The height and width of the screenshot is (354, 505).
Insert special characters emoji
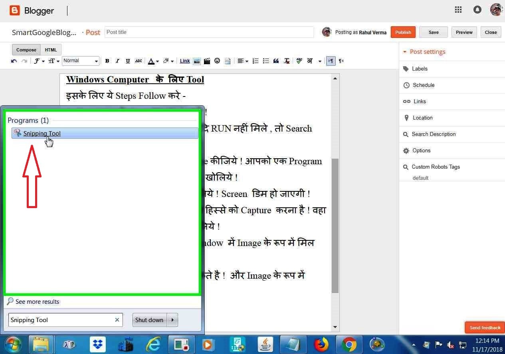pyautogui.click(x=217, y=61)
